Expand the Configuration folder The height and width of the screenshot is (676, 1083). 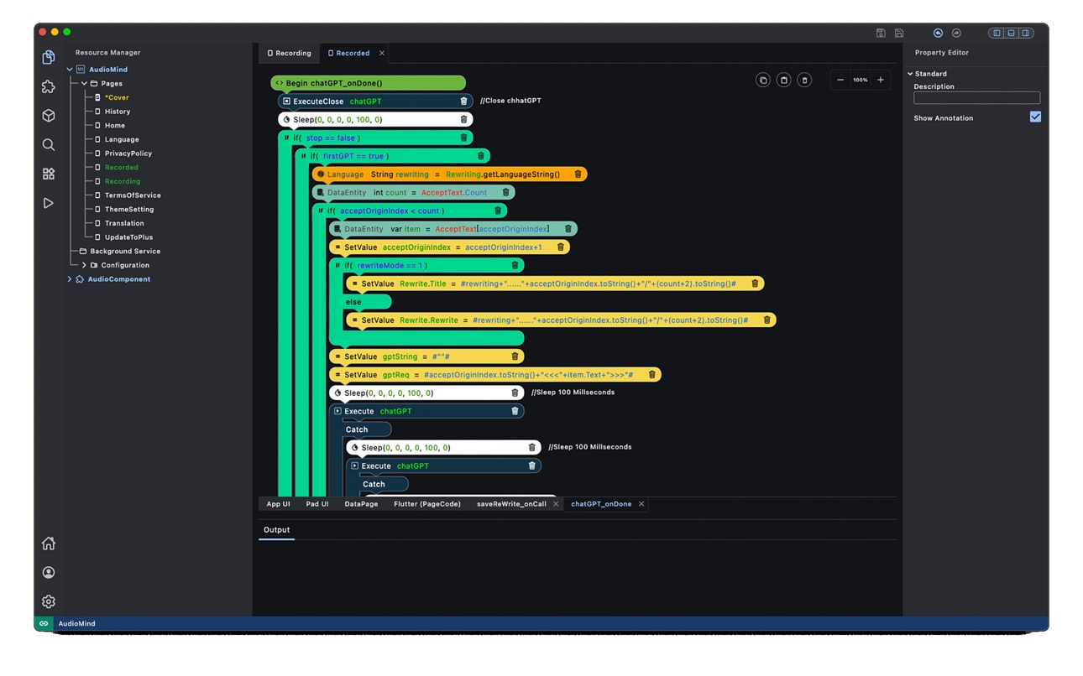coord(84,265)
